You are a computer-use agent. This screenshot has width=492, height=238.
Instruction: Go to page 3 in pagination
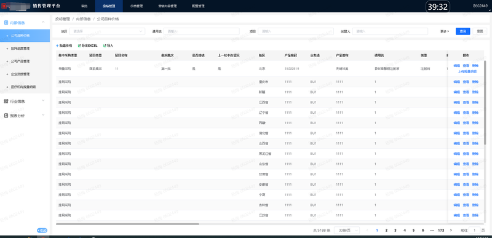pos(395,230)
